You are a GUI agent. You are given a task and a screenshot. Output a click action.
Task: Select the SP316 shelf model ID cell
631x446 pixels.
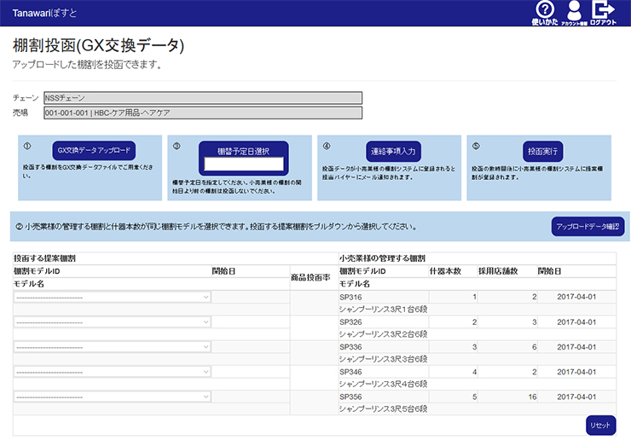coord(351,297)
